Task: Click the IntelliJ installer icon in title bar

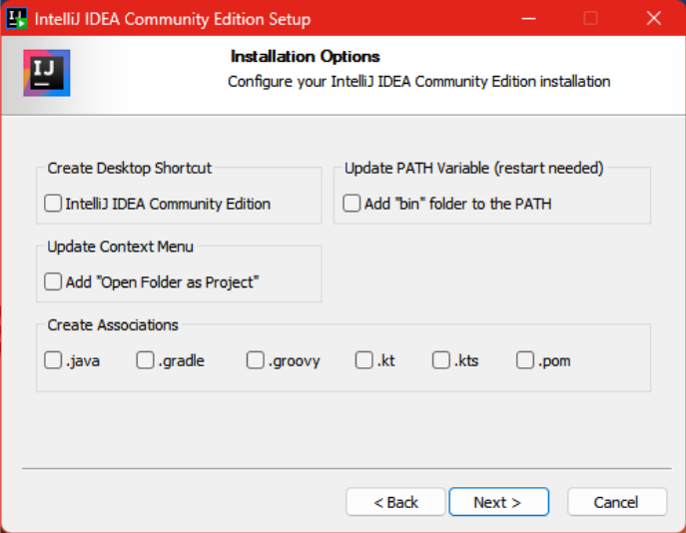Action: [16, 18]
